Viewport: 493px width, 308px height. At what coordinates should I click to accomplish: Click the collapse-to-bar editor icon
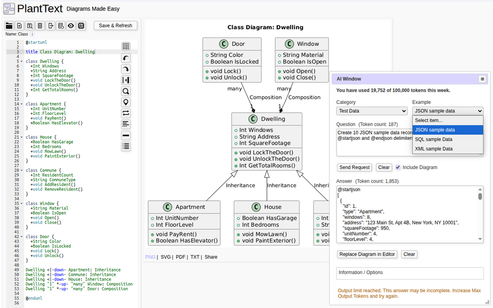pos(126,80)
